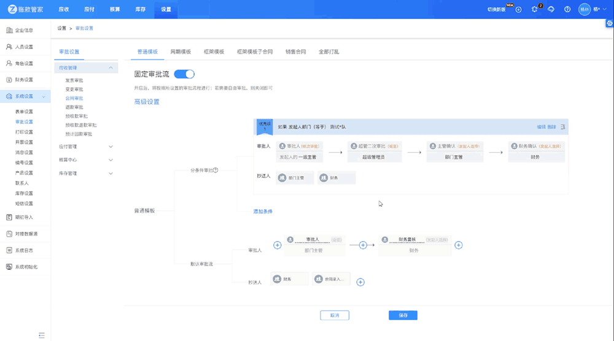
Task: Click the notification bell icon
Action: [534, 9]
